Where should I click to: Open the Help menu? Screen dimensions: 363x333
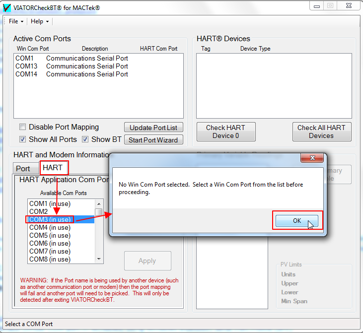click(40, 21)
